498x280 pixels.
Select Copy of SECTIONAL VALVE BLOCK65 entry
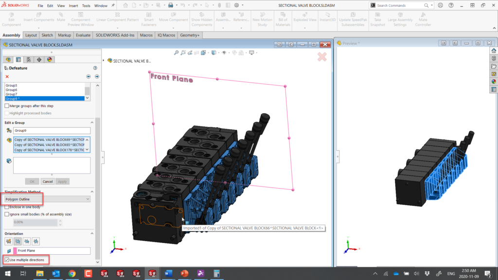tap(49, 145)
